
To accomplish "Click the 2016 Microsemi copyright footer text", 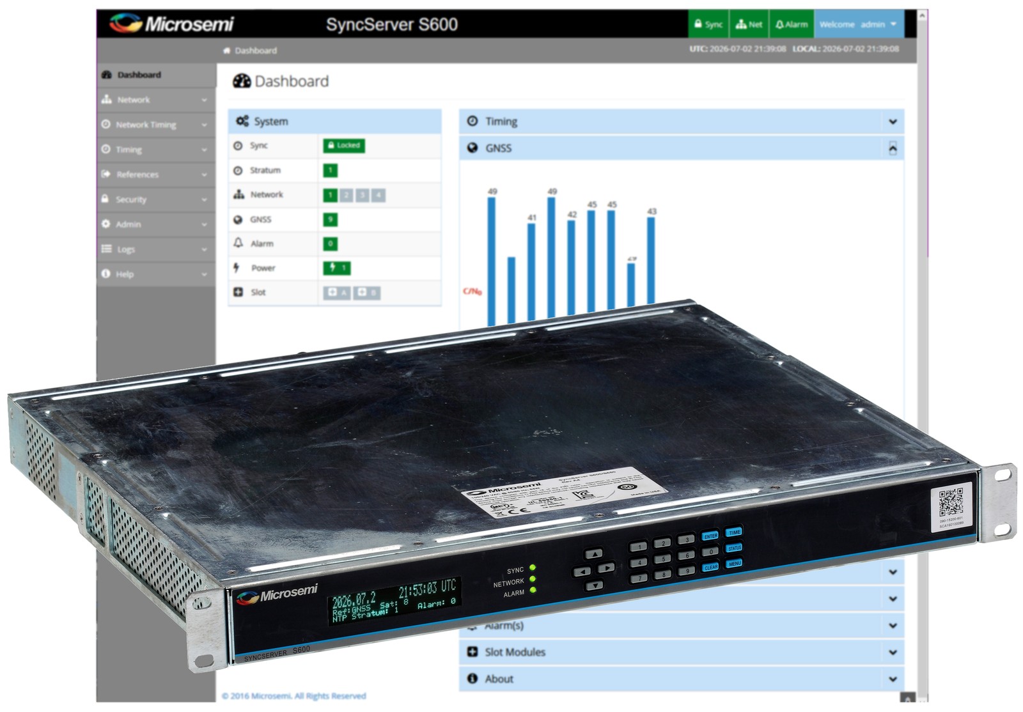I will pos(294,696).
